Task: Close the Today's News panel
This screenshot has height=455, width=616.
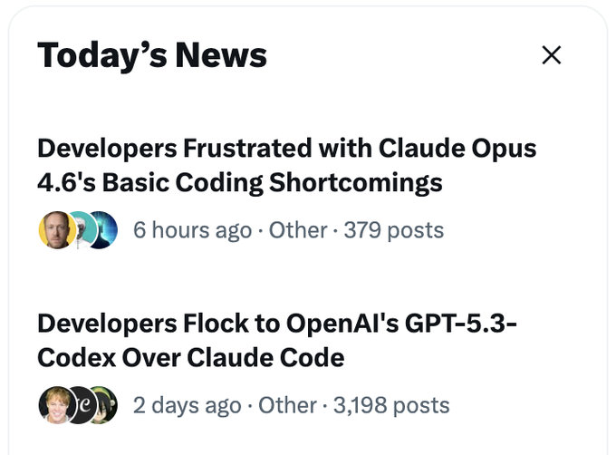Action: pos(551,55)
